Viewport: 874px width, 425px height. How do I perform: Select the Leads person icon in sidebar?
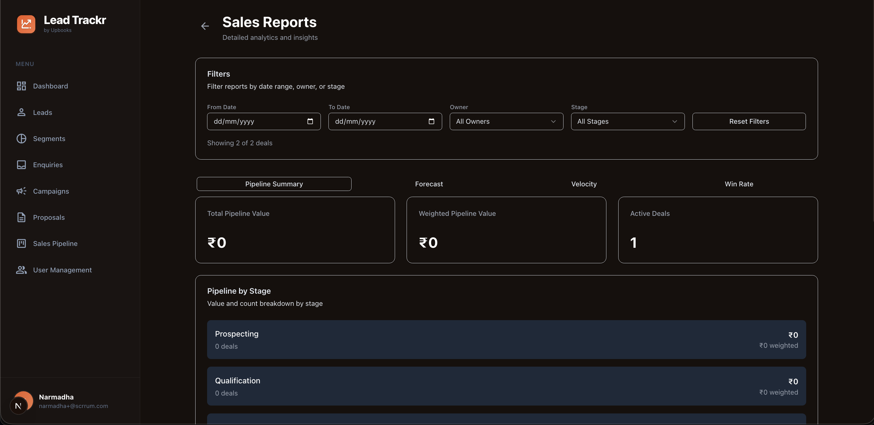pyautogui.click(x=21, y=112)
